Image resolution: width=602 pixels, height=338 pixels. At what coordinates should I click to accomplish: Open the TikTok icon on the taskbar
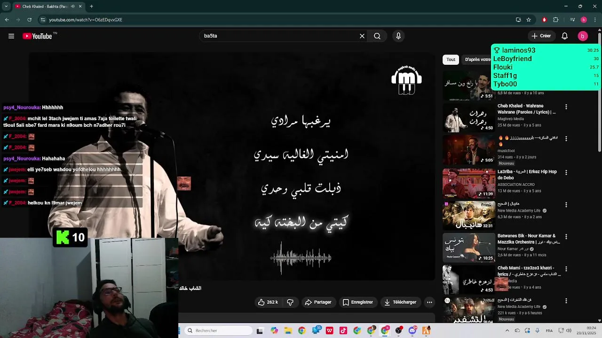coord(343,330)
